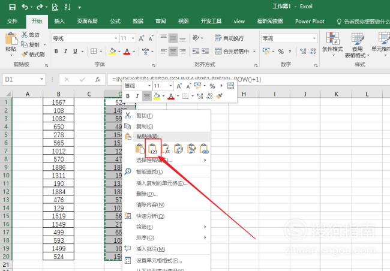Click the fill color bucket in ribbon
The image size is (390, 271).
point(112,52)
